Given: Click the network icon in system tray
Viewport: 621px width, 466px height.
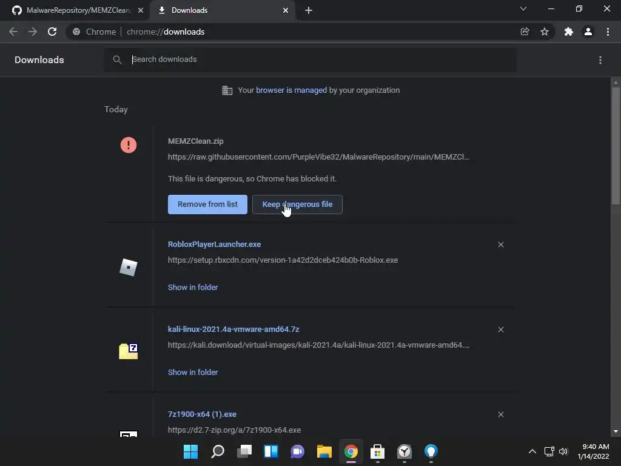Looking at the screenshot, I should [549, 451].
